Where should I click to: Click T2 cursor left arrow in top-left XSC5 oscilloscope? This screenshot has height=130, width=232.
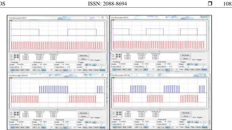[15, 57]
